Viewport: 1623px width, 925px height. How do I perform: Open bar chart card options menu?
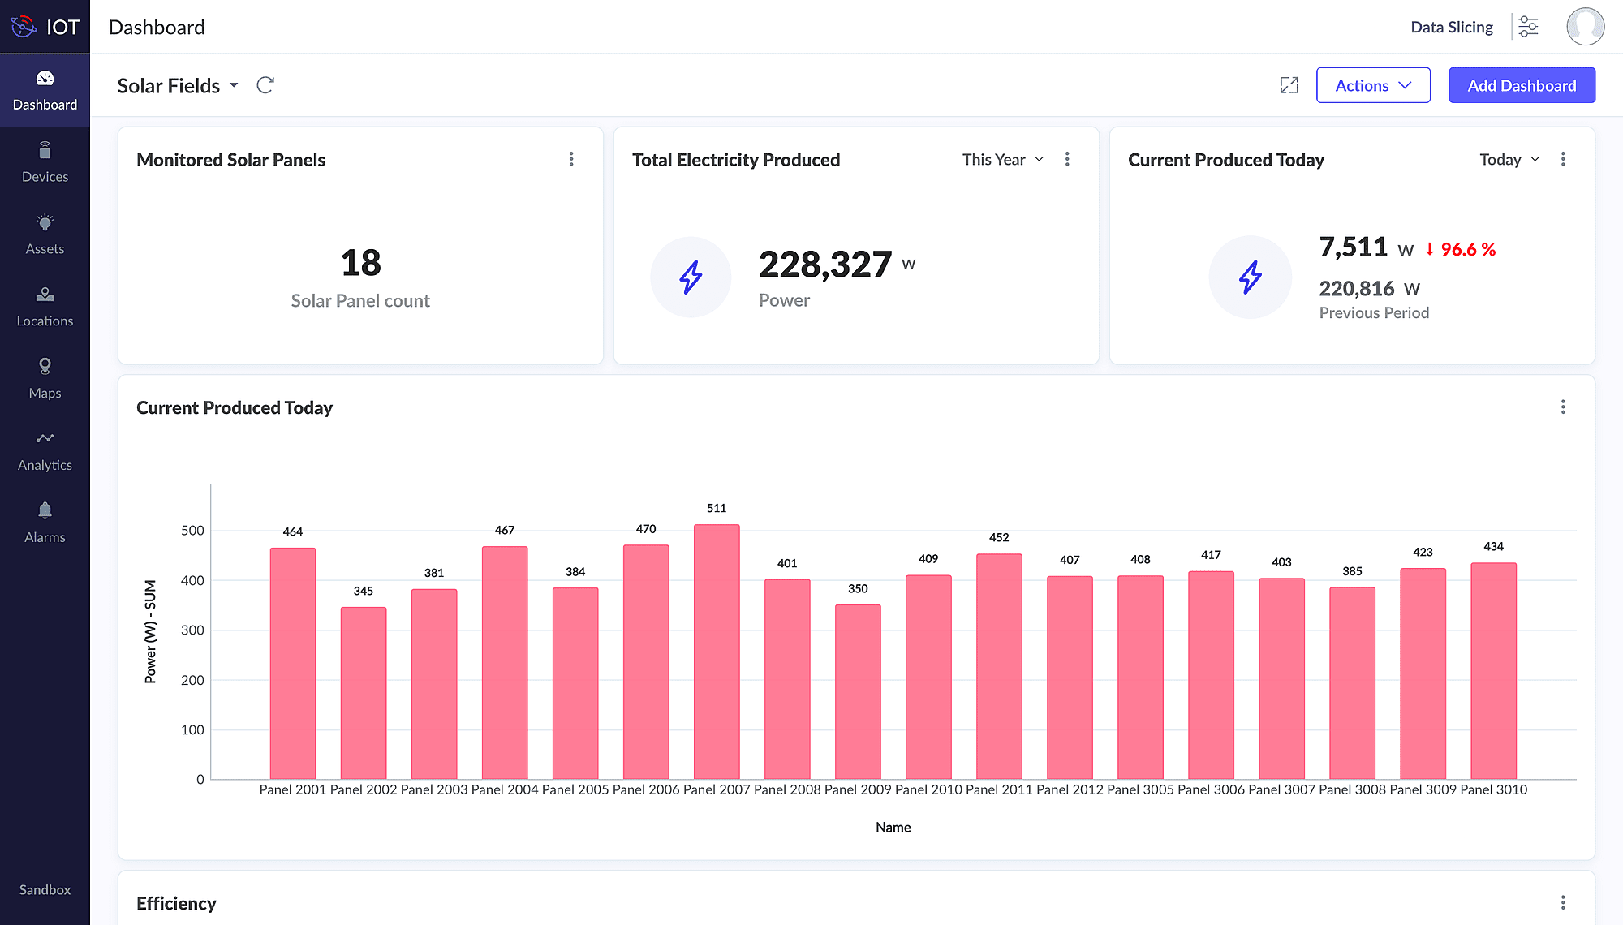(1563, 407)
